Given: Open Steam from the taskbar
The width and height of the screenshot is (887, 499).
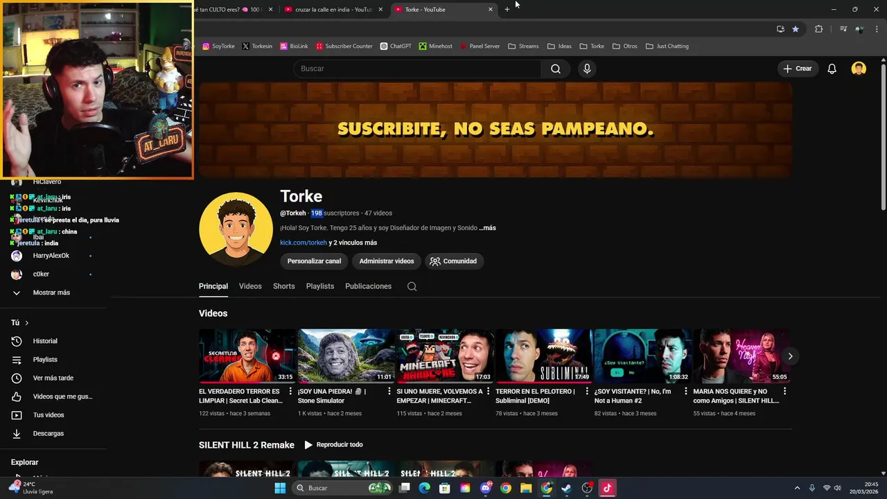Looking at the screenshot, I should pos(566,488).
